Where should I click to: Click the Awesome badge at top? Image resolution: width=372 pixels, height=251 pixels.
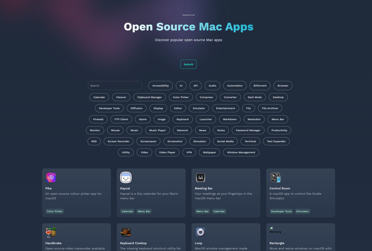click(x=188, y=15)
